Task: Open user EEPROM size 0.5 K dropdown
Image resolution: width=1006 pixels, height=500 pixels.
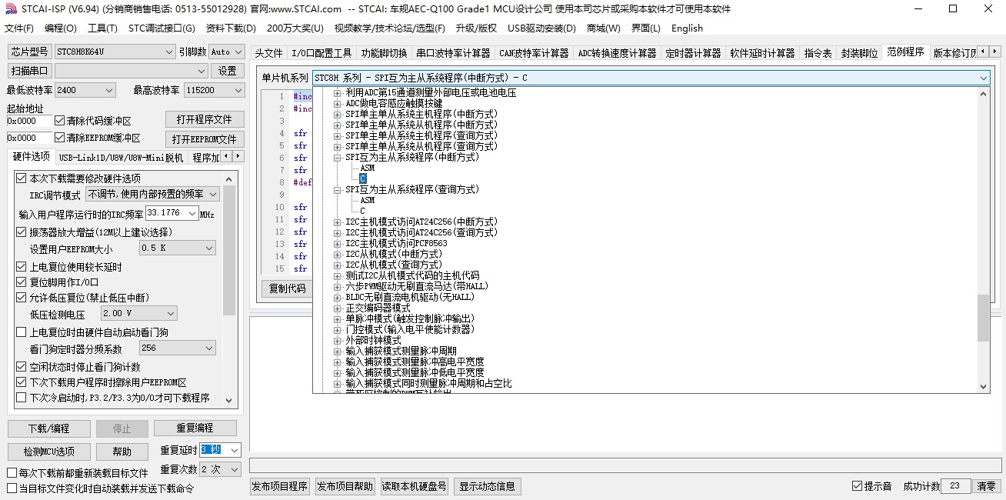Action: coord(177,248)
